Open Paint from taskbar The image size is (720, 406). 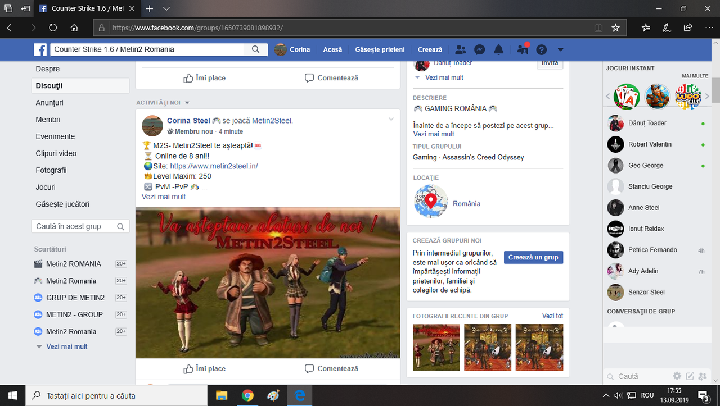coord(273,395)
